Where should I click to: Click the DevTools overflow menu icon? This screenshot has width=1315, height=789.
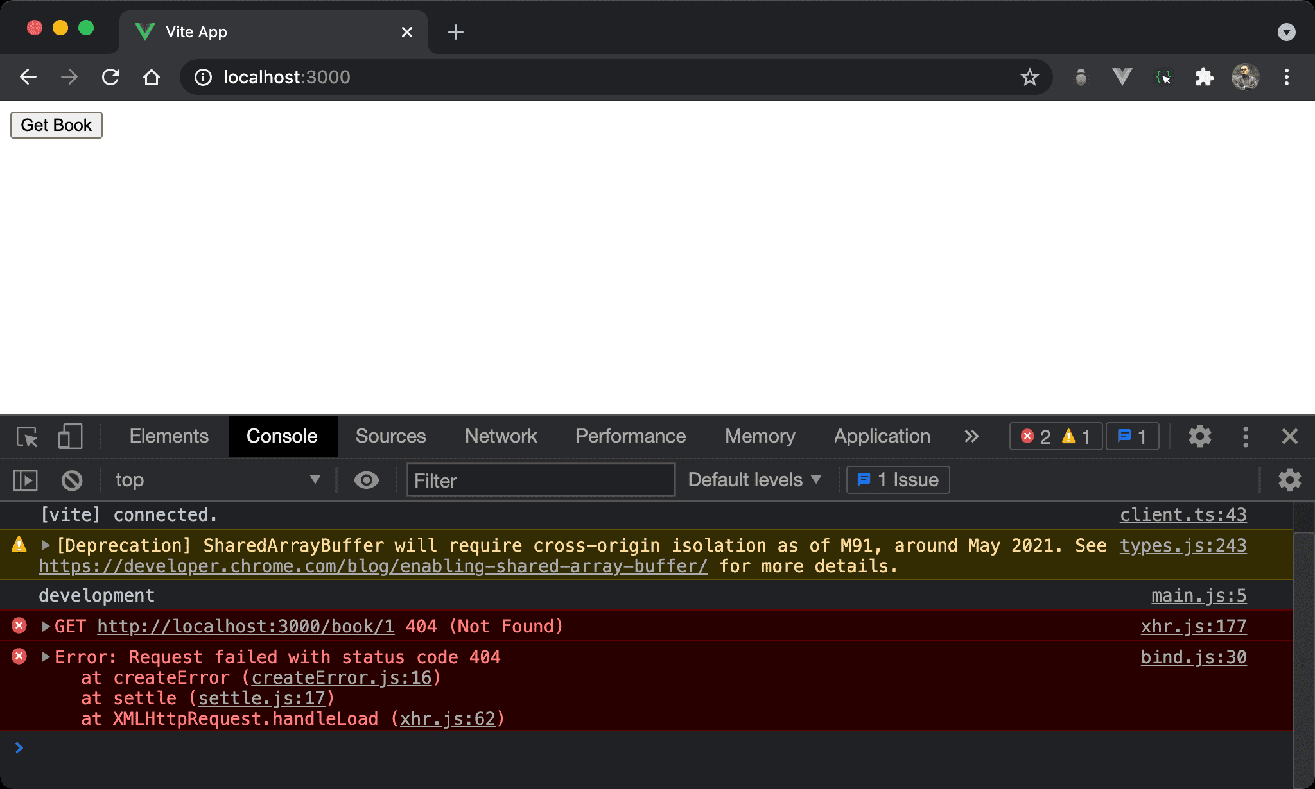click(x=1246, y=436)
